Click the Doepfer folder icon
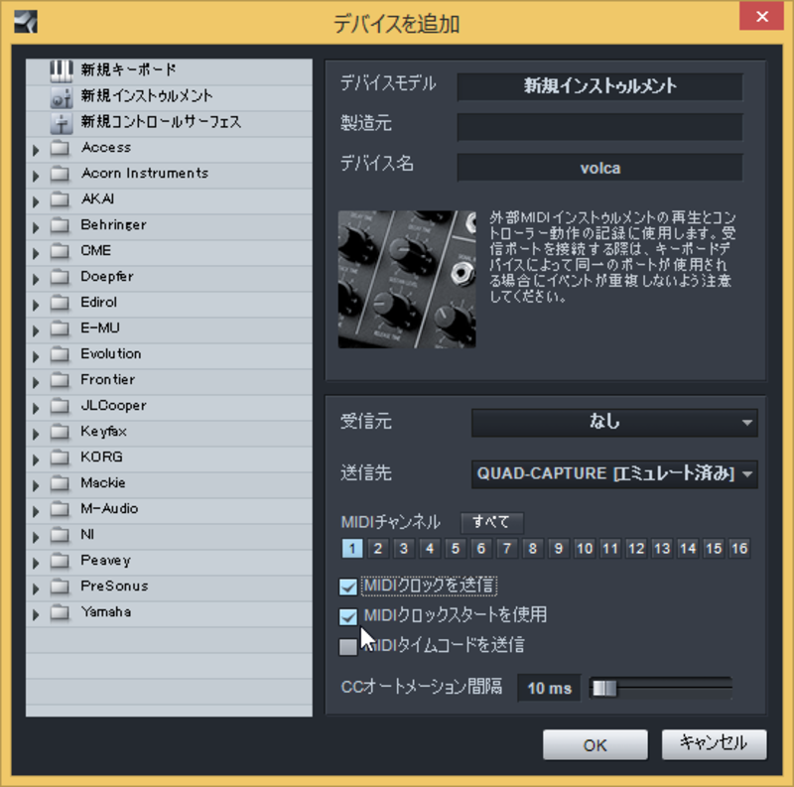 (x=61, y=278)
